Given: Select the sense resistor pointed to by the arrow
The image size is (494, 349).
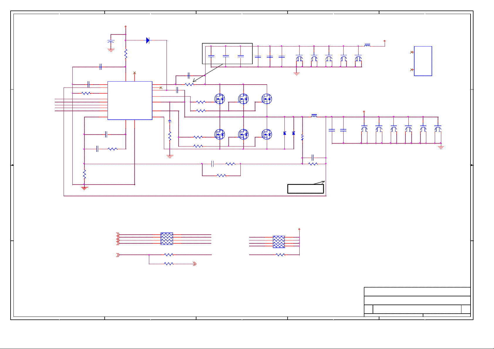Looking at the screenshot, I should tap(189, 84).
